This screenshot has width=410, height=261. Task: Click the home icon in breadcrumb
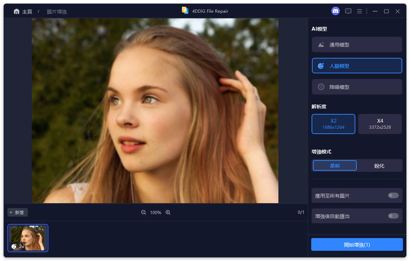[x=17, y=12]
